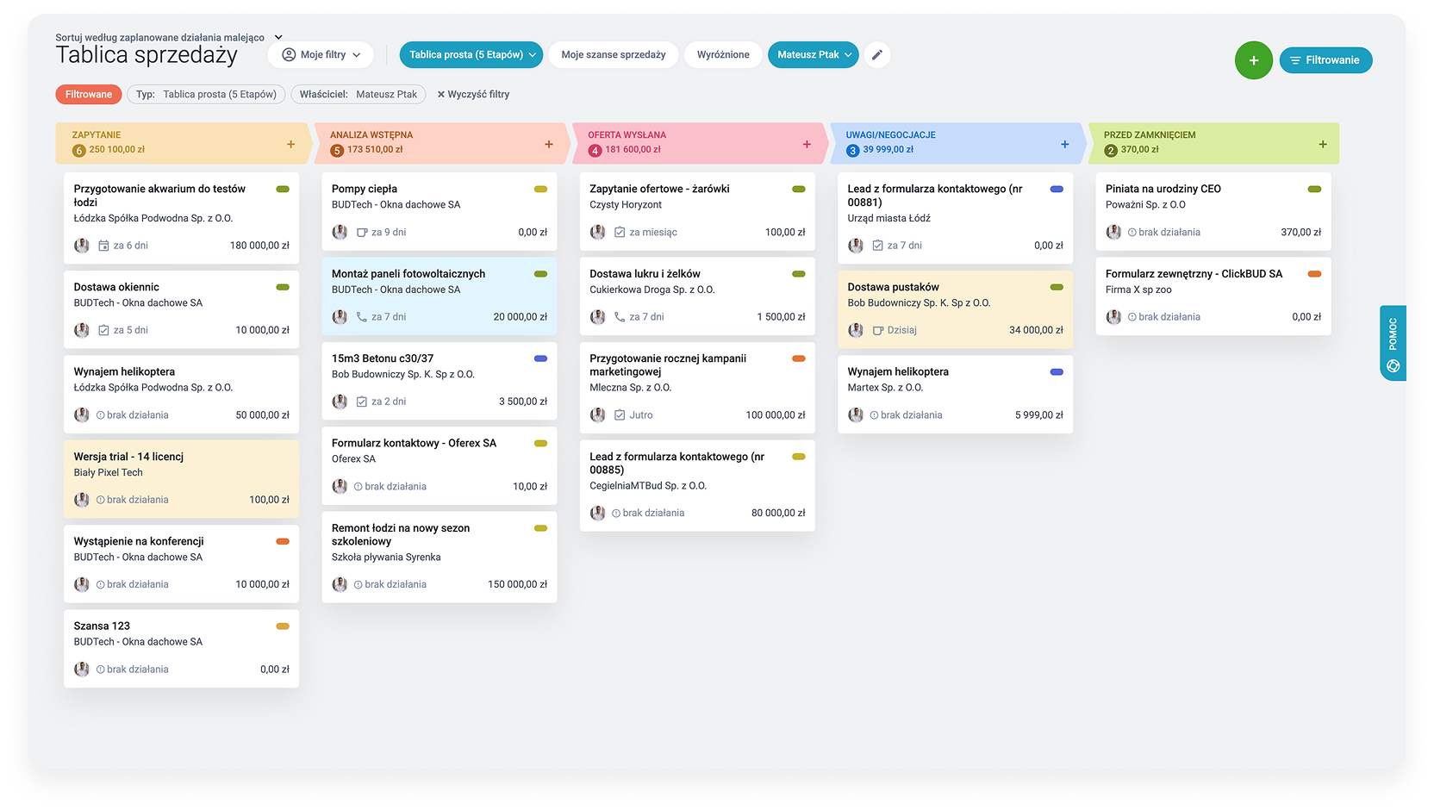Click company Szkoła pływania Syrenka
Screen dimensions: 1434x810
pos(386,558)
